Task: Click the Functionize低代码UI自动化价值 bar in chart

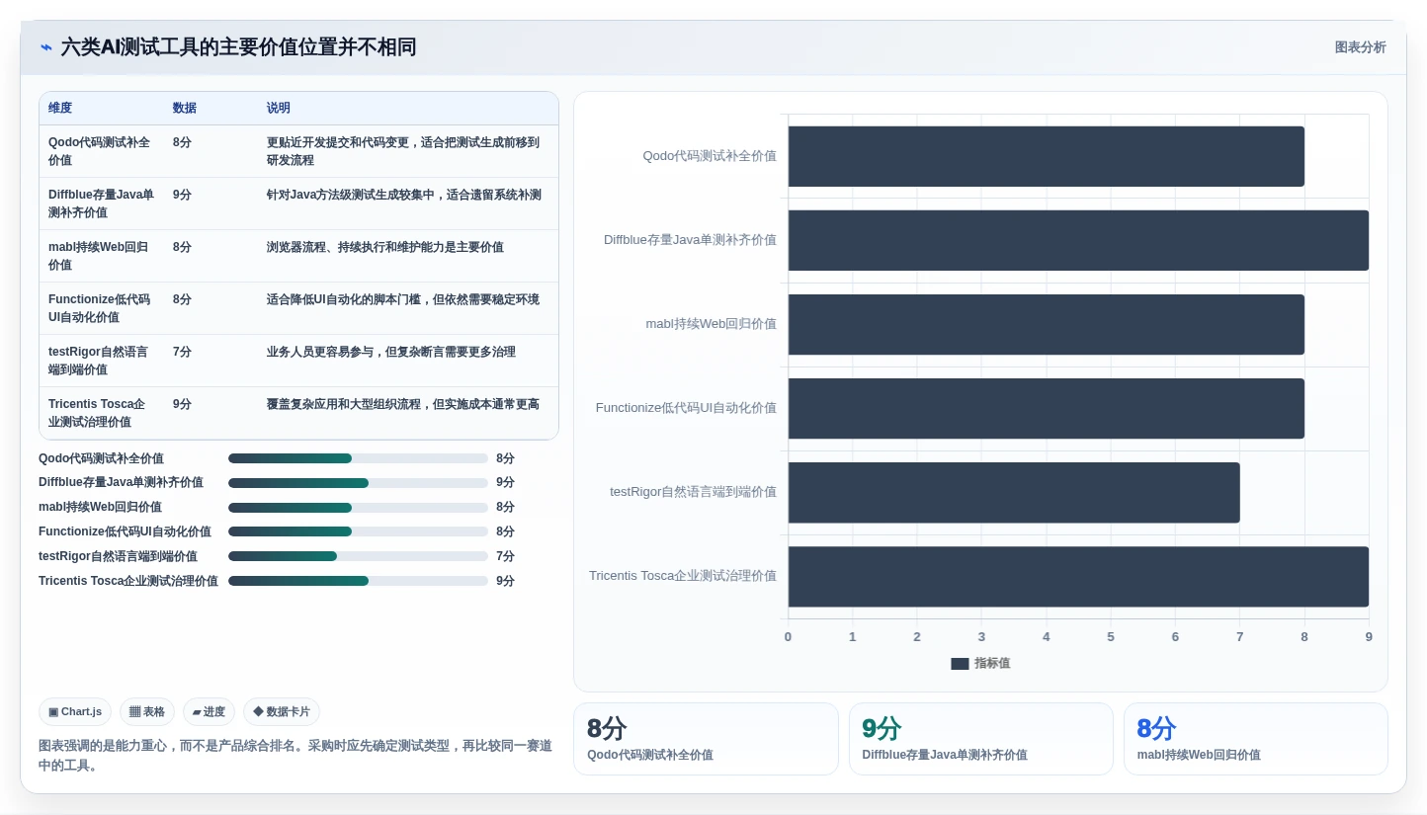Action: point(1046,408)
